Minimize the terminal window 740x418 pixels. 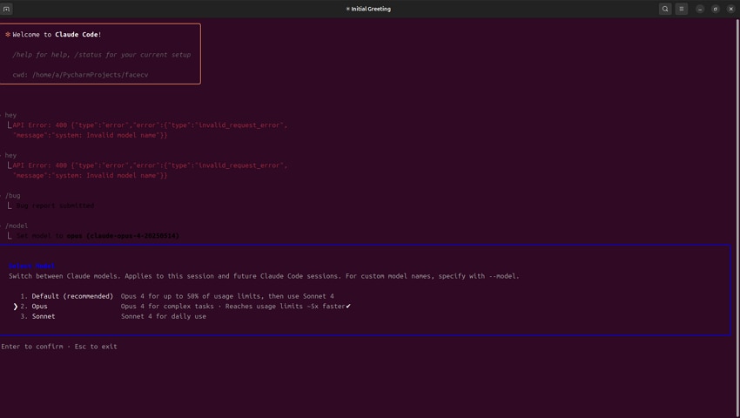700,9
